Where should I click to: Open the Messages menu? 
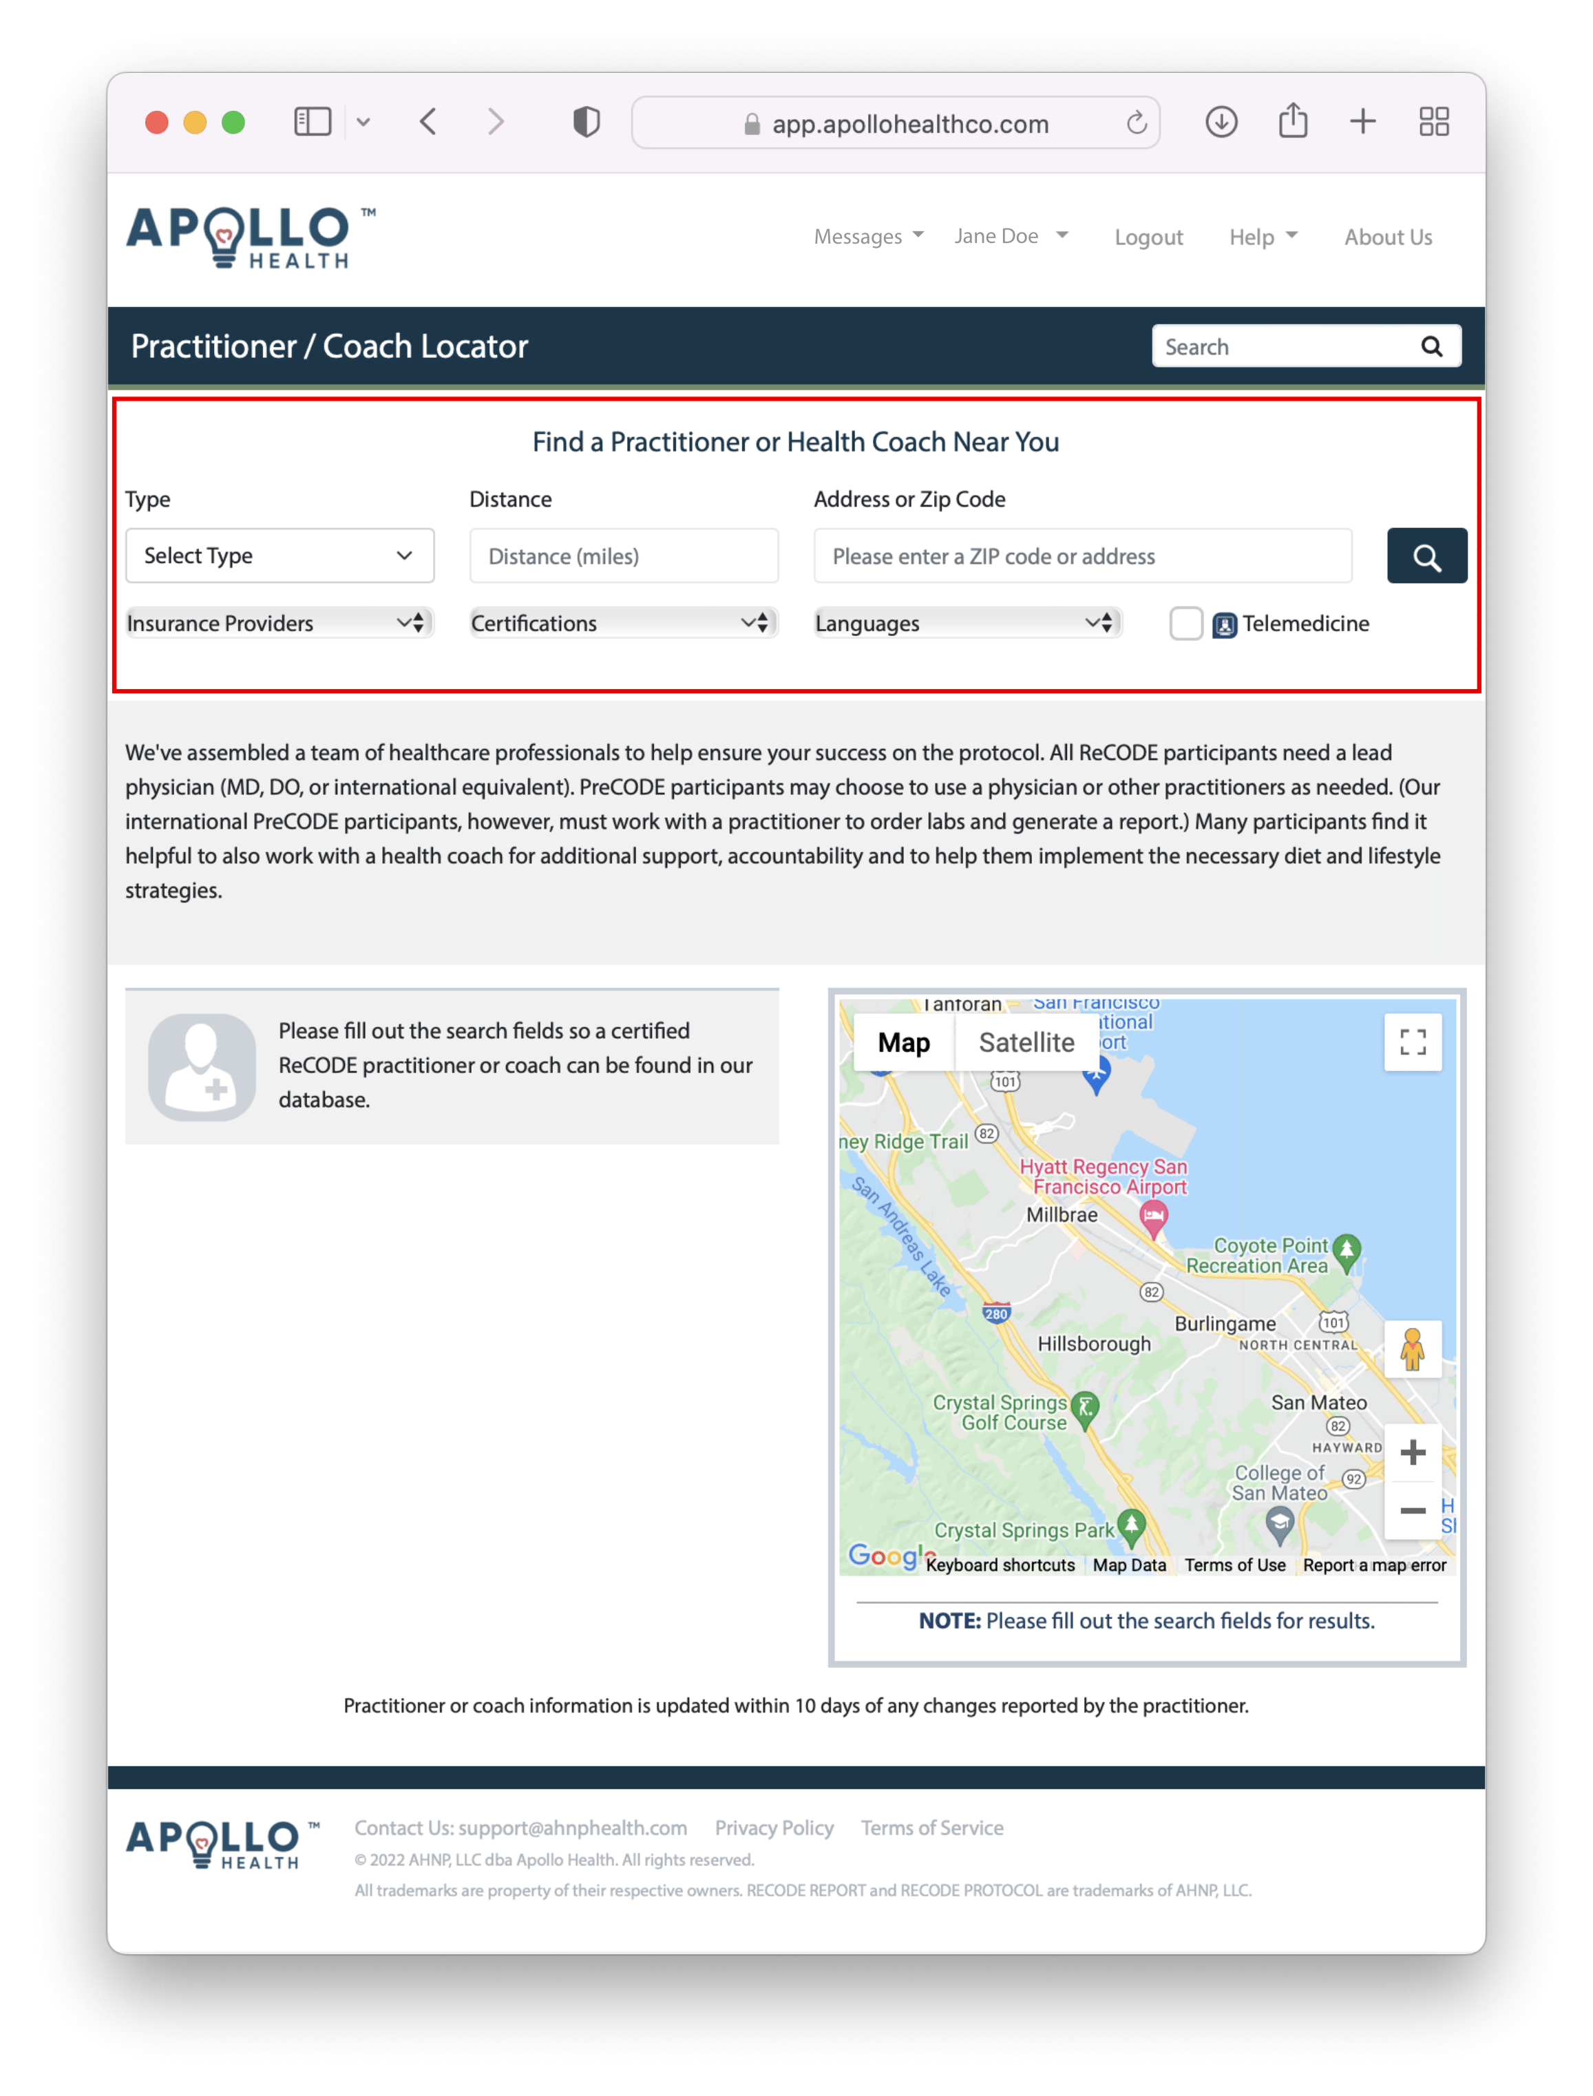click(x=867, y=237)
